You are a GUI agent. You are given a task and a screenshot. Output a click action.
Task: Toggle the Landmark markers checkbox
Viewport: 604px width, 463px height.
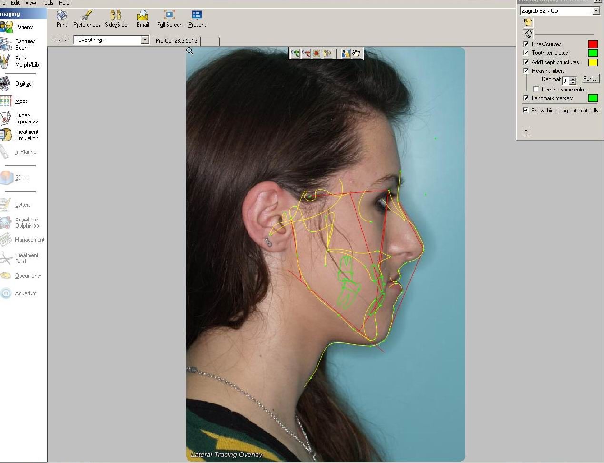tap(526, 98)
